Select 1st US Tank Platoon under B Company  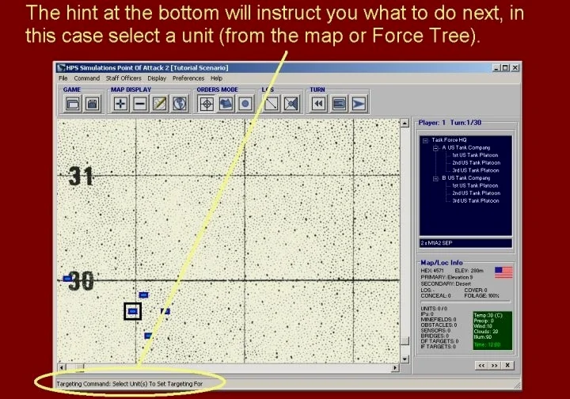[475, 186]
